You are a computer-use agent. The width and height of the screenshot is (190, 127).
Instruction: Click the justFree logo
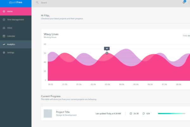16,2
